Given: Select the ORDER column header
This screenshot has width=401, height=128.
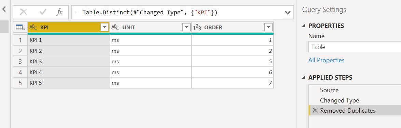Looking at the screenshot, I should click(x=233, y=27).
